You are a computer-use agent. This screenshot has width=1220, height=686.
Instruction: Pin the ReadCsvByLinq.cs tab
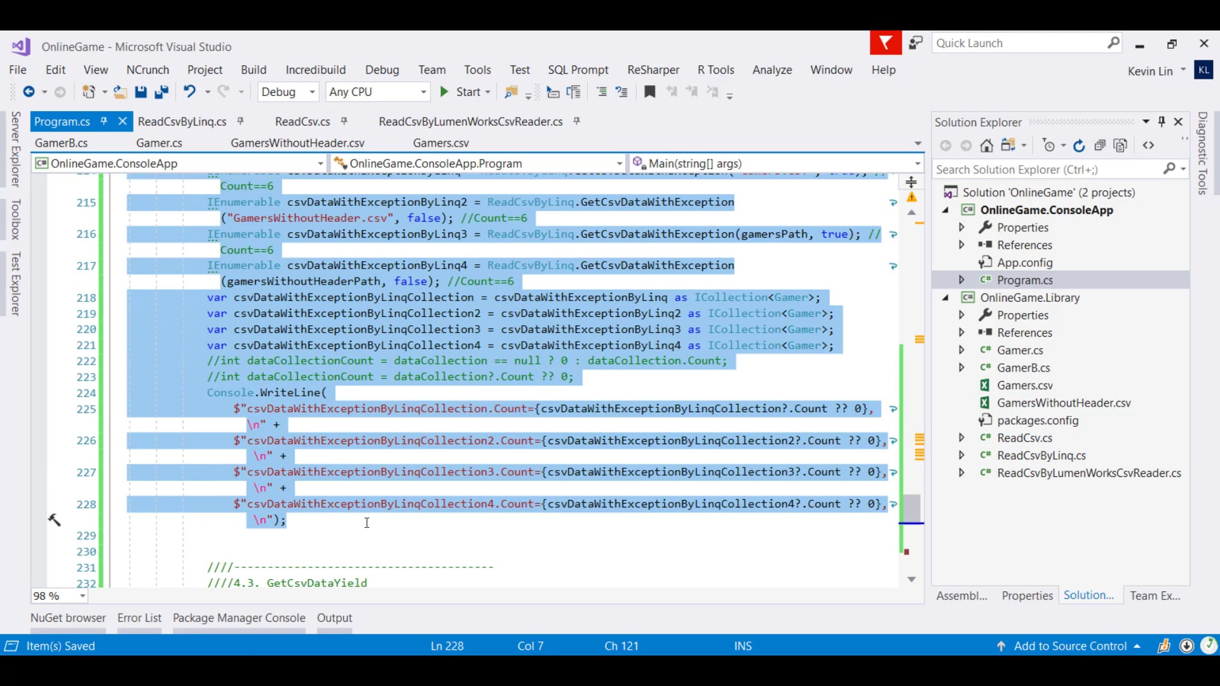(x=241, y=121)
